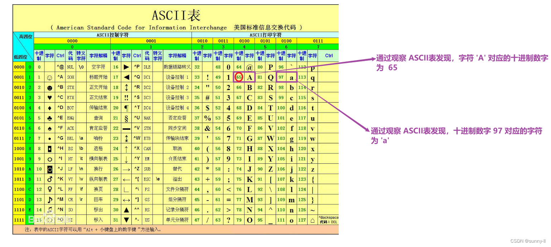
Task: Click the 'ESC' code cell
Action: point(147,179)
